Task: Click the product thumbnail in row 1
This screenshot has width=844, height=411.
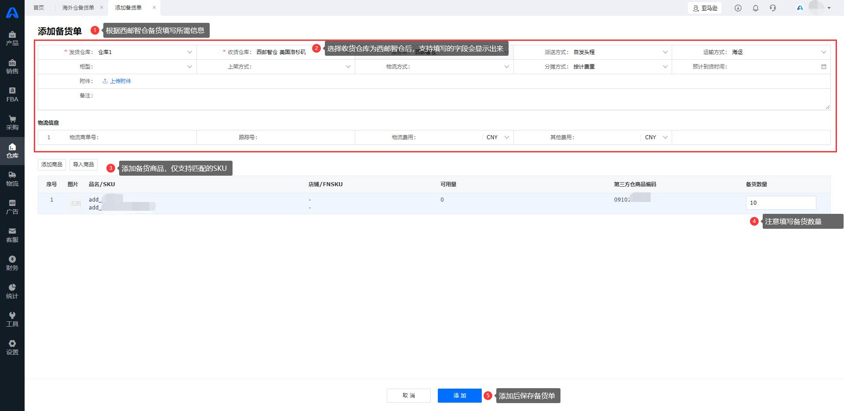Action: coord(76,204)
